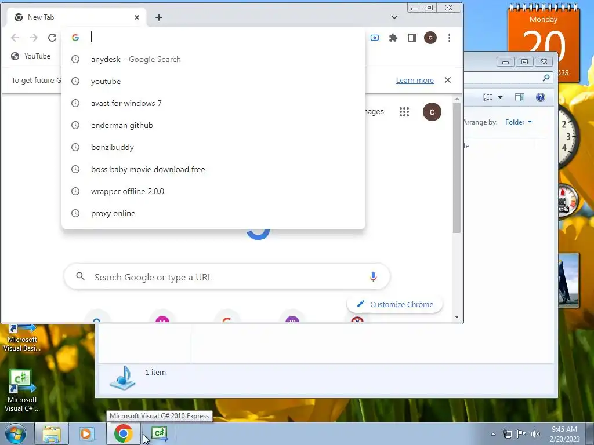594x445 pixels.
Task: Choose boss baby movie download free suggestion
Action: pos(213,169)
